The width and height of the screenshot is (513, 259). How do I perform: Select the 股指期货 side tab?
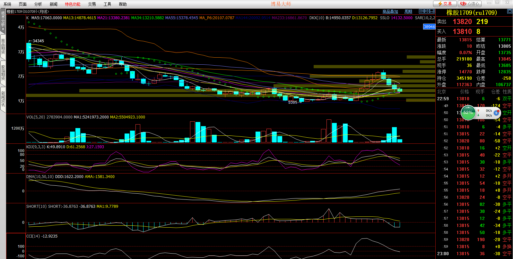[x=3, y=73]
